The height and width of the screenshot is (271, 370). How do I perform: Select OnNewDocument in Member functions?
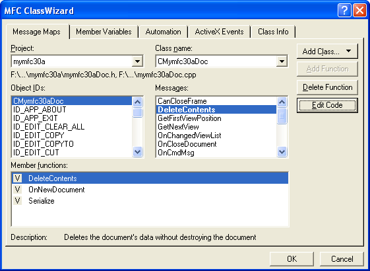[x=150, y=190]
